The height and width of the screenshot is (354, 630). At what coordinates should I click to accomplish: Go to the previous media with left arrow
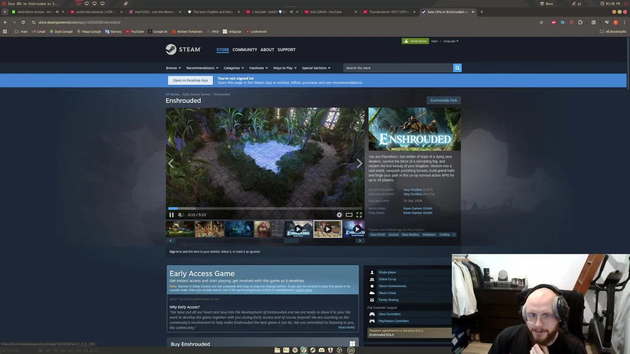pyautogui.click(x=171, y=164)
